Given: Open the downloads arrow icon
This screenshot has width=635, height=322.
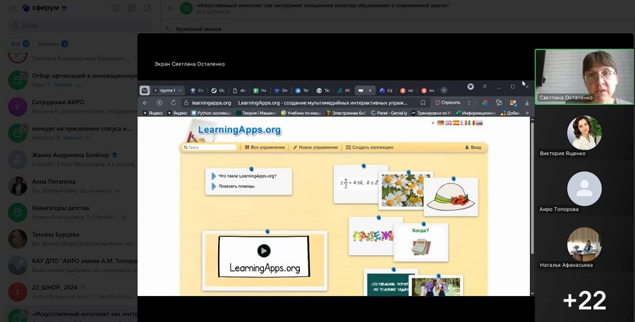Looking at the screenshot, I should pos(527,103).
